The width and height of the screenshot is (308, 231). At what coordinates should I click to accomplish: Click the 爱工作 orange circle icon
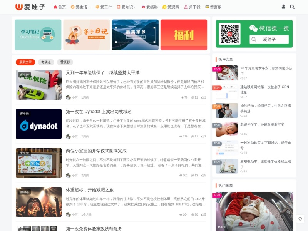(x=97, y=7)
